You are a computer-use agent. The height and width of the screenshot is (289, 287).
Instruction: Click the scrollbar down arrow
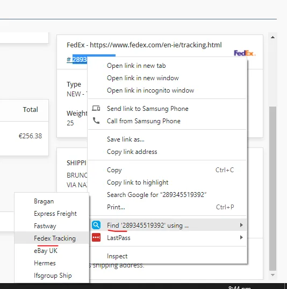click(272, 275)
